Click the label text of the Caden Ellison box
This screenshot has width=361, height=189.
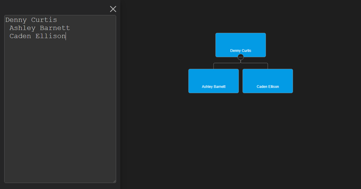(x=267, y=86)
